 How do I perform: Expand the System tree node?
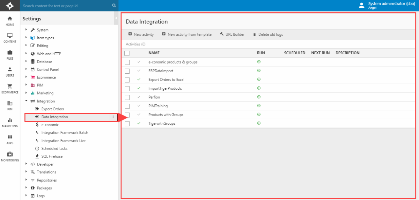(x=26, y=30)
